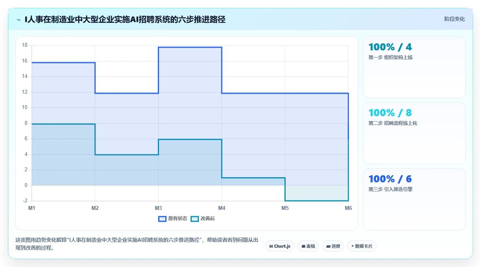Click the 进度 tag pill

tap(333, 246)
